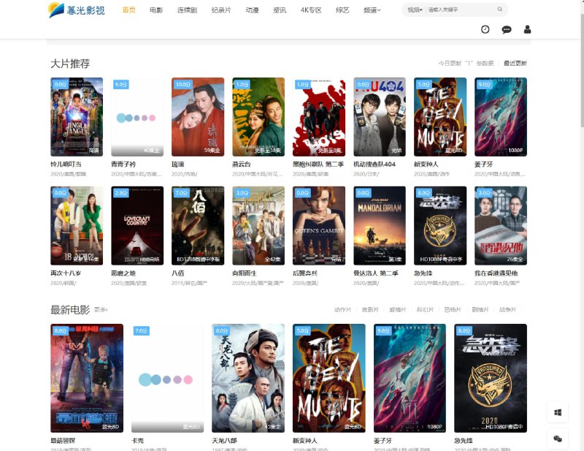This screenshot has height=451, width=584.
Task: Open the messages chat bubble icon
Action: coord(506,30)
